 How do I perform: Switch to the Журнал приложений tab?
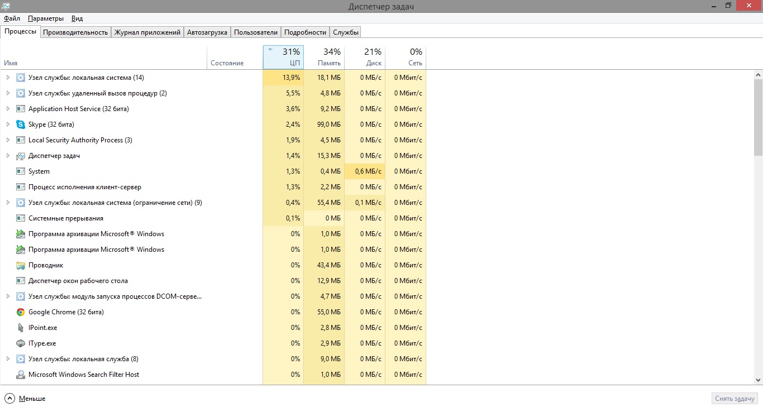[x=147, y=32]
